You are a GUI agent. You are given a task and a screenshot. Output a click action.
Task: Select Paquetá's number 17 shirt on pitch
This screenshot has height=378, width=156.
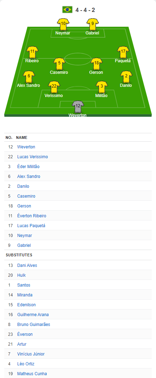pos(123,52)
